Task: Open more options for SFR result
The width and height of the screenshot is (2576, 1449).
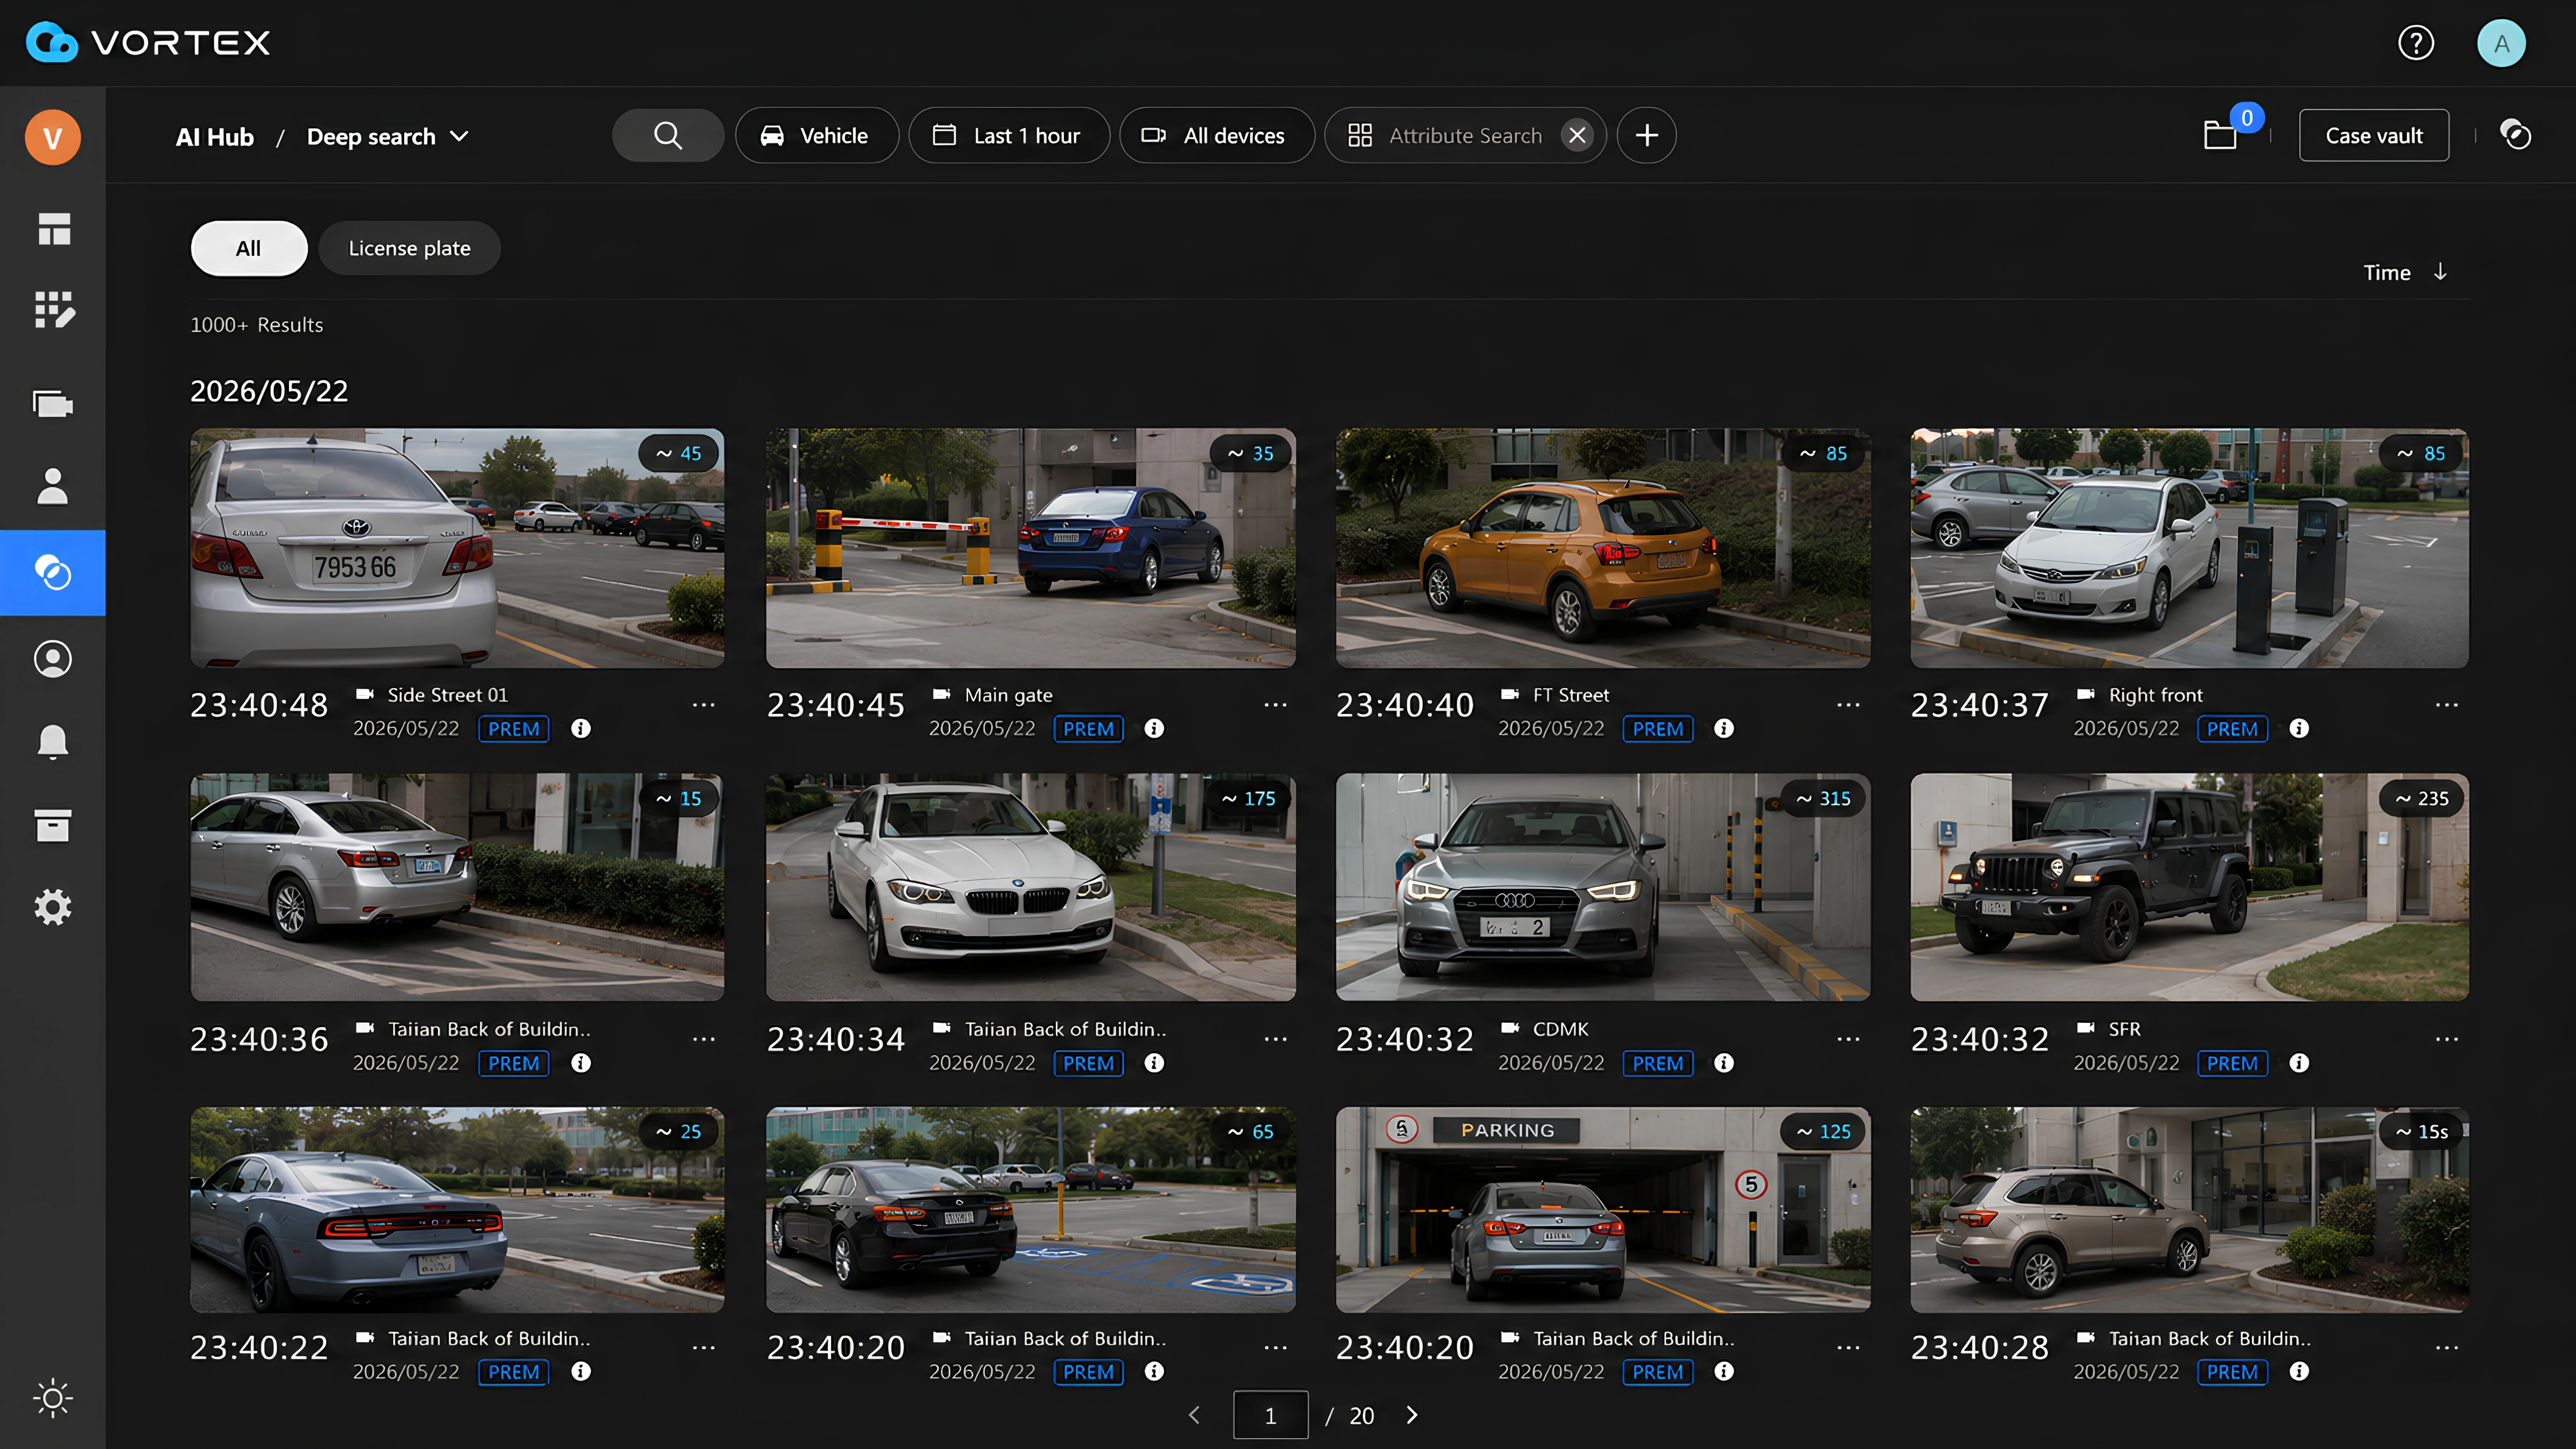Action: [2447, 1039]
